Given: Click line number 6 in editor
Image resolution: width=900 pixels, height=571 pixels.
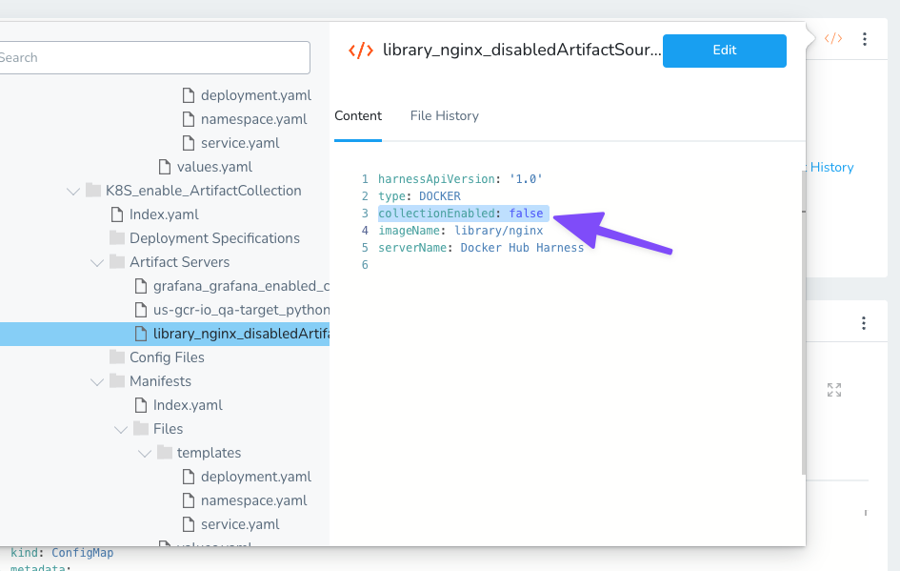Looking at the screenshot, I should click(x=365, y=265).
